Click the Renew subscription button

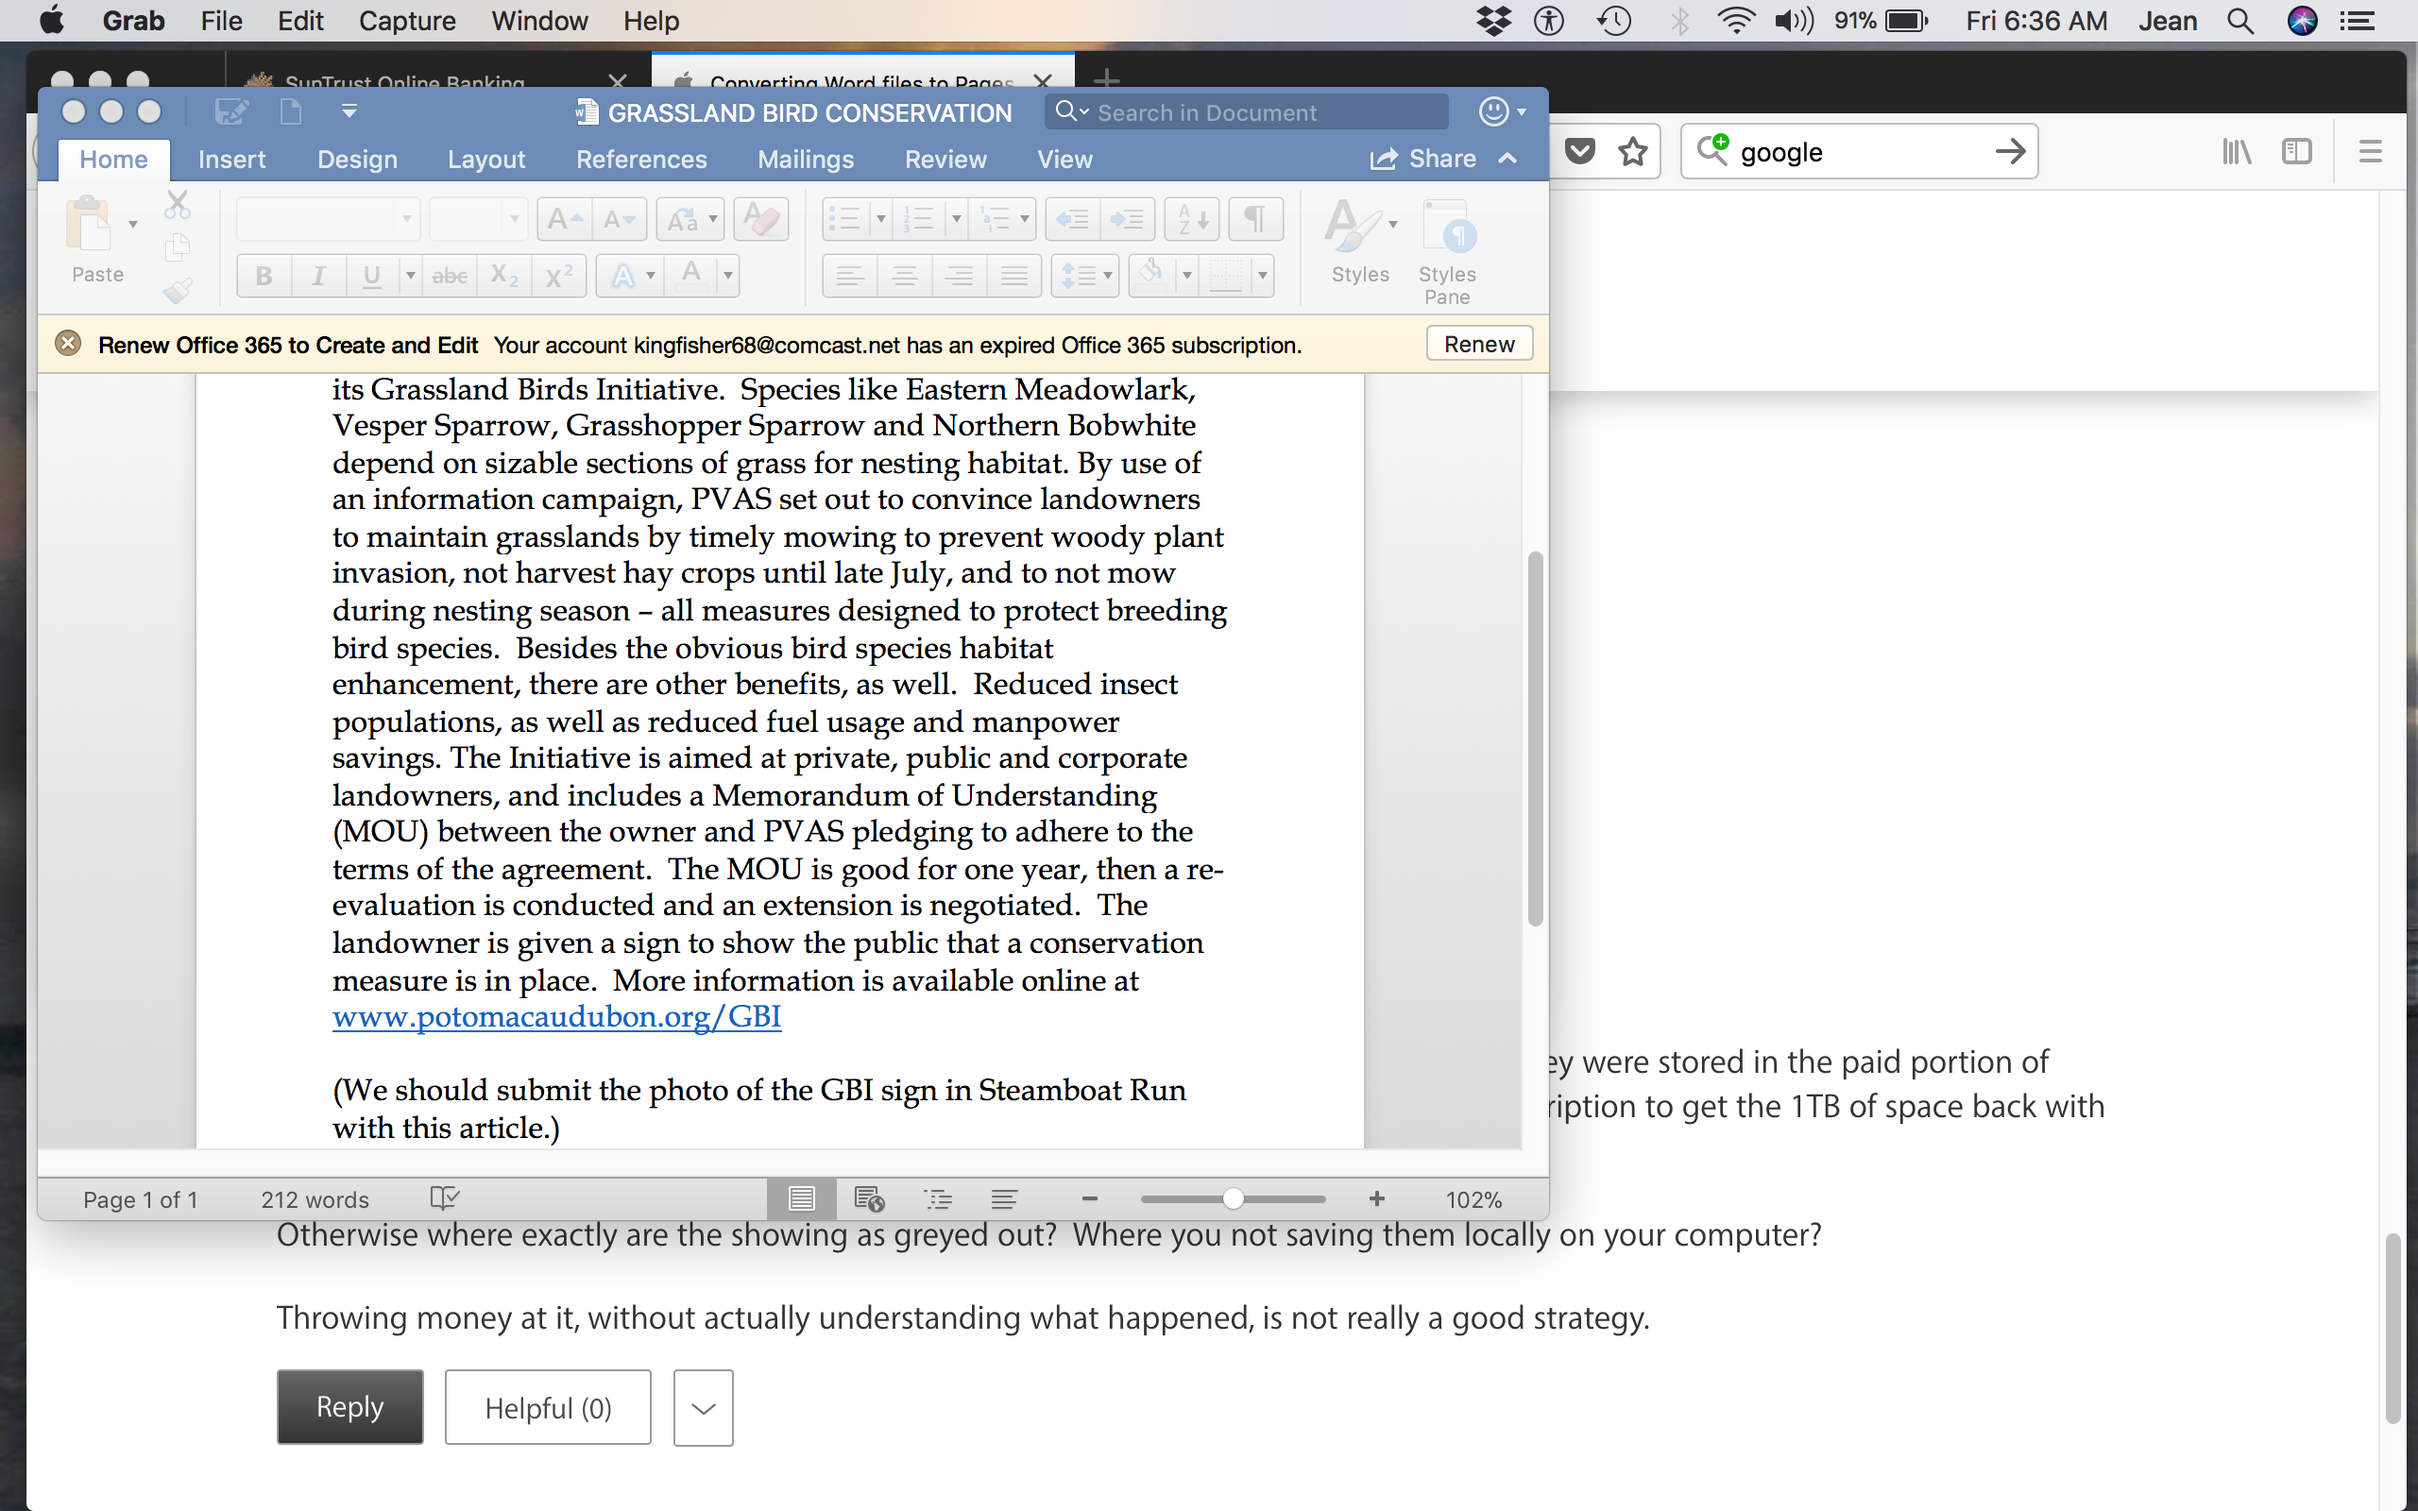coord(1478,344)
